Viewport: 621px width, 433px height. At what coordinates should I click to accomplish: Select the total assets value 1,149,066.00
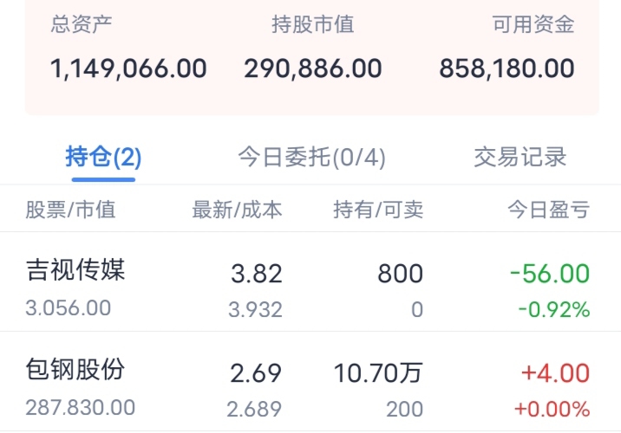click(128, 68)
